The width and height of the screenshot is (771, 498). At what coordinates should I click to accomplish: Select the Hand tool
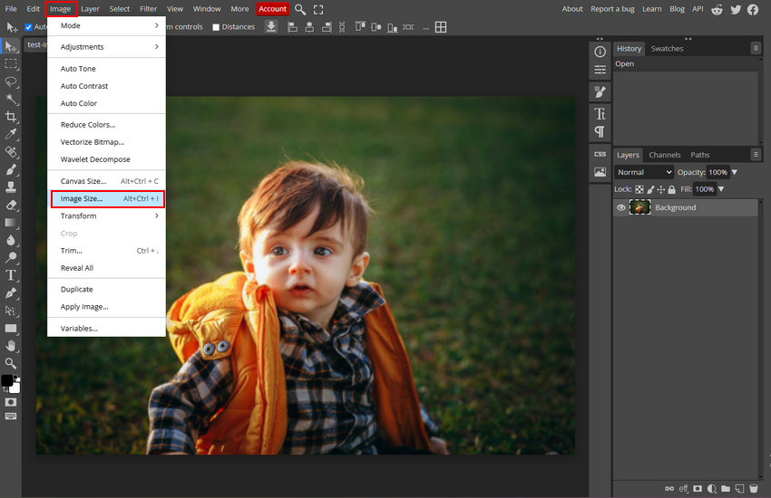point(10,346)
